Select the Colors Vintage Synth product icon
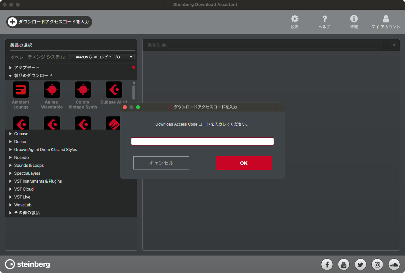405x273 pixels. coord(83,90)
